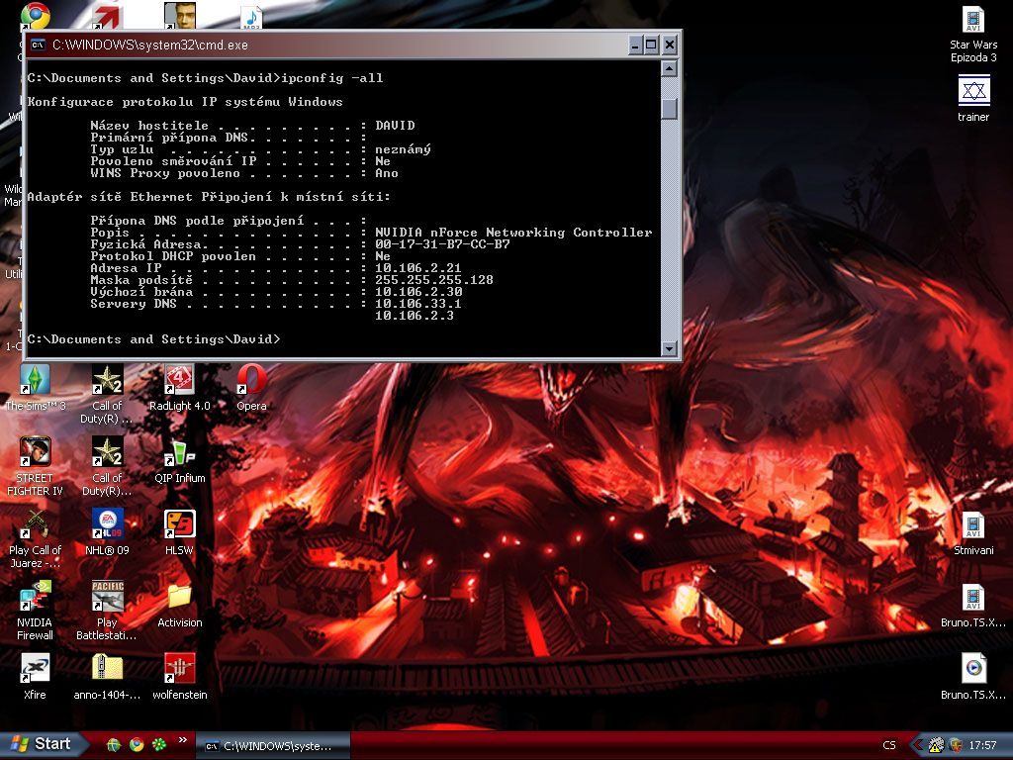Screen dimensions: 1013x760
Task: Select the Street Fighter IV icon
Action: 36,453
